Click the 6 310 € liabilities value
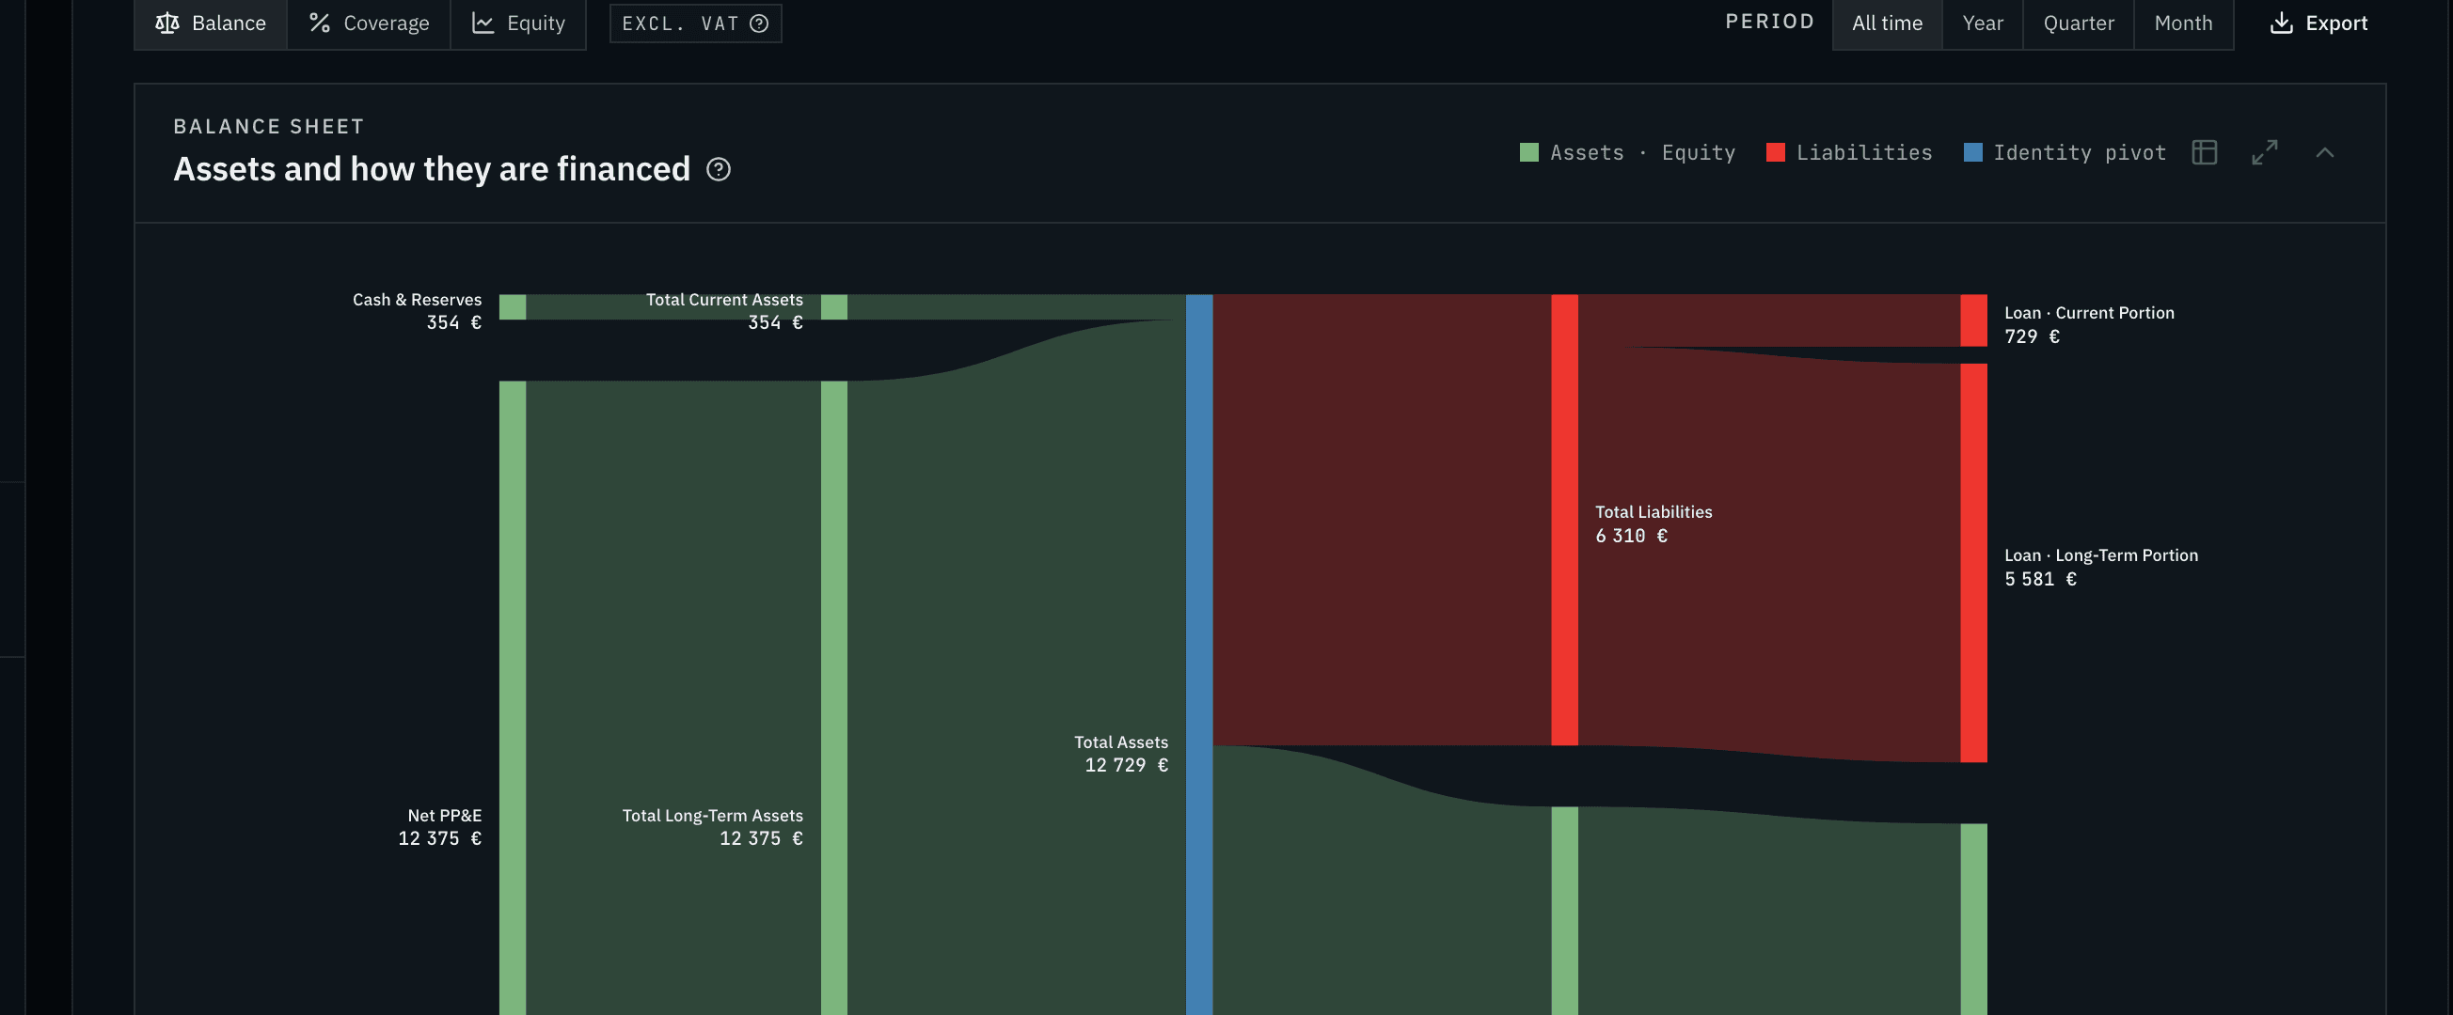The image size is (2453, 1015). (1631, 536)
